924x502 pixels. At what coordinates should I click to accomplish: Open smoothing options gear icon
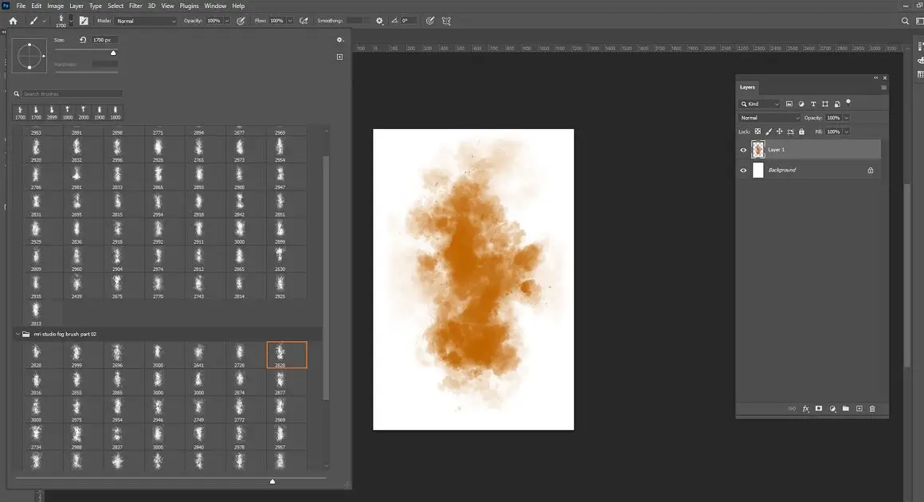(379, 21)
